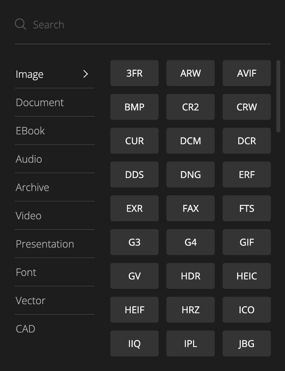Switch to the Archive category
This screenshot has width=285, height=371.
point(55,187)
